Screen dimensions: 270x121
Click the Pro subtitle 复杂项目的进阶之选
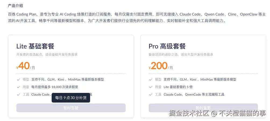pos(181,55)
